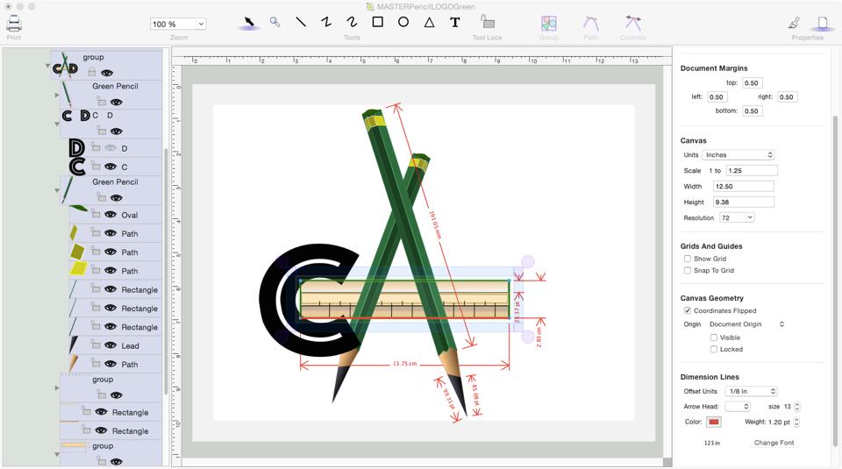Image resolution: width=842 pixels, height=469 pixels.
Task: Toggle the Tool Lock icon
Action: 487,22
